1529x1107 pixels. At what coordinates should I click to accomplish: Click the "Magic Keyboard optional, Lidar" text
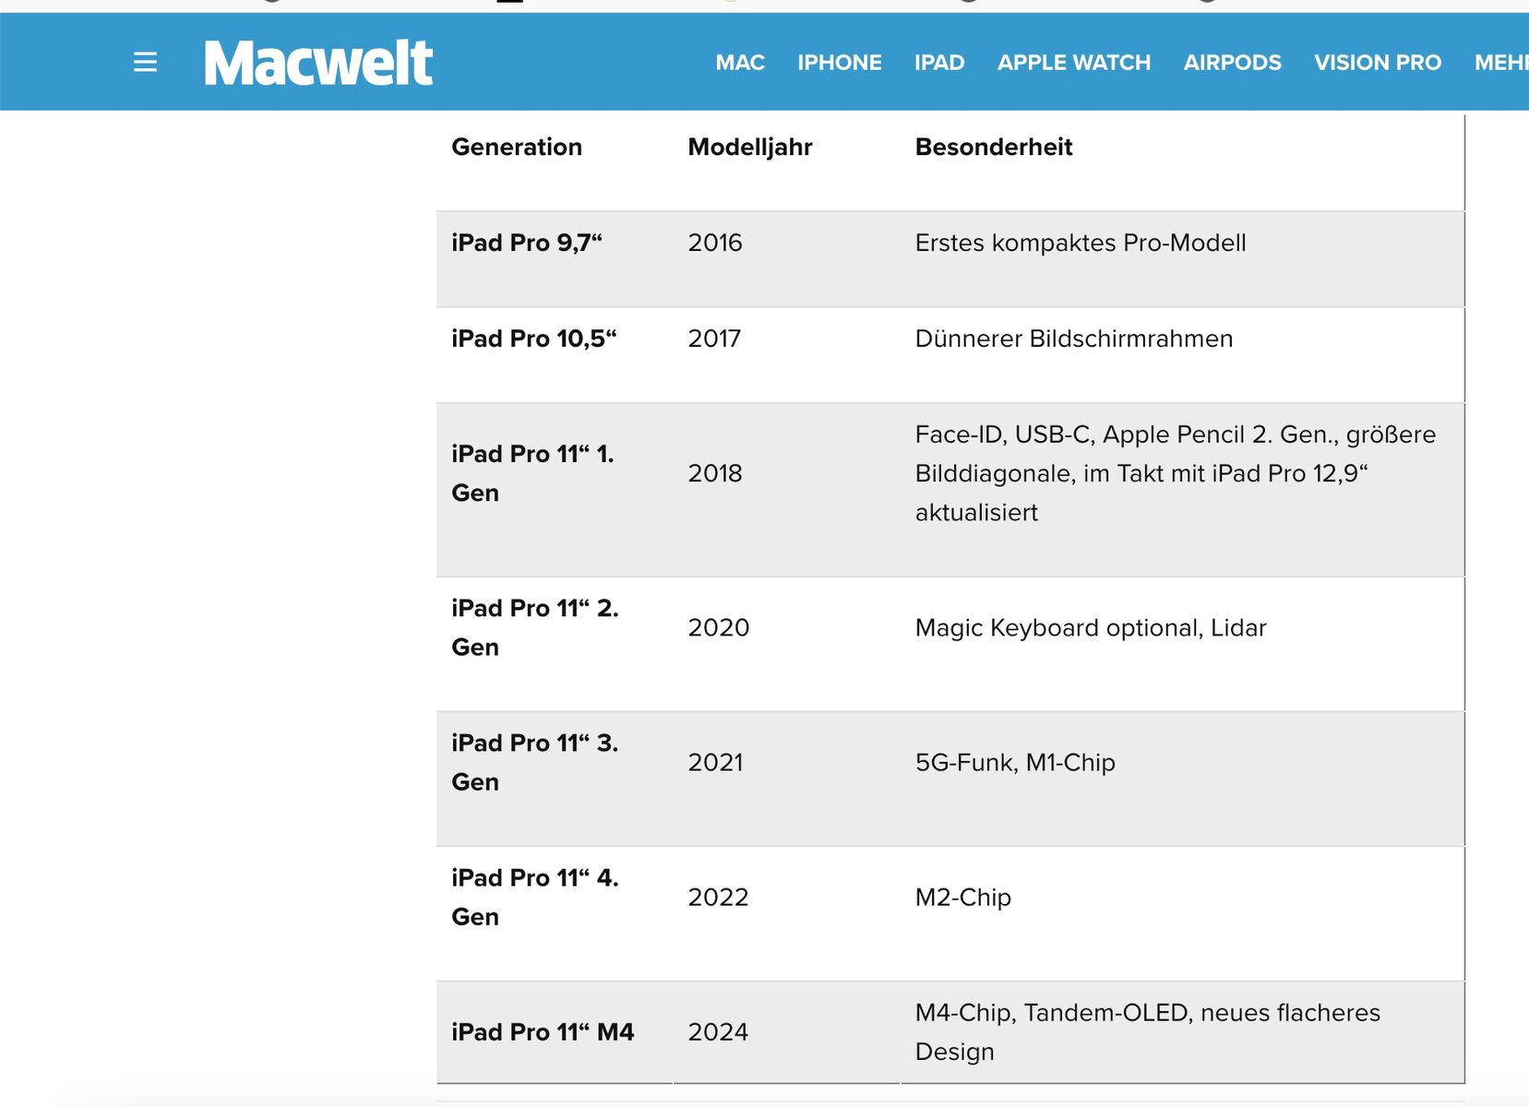click(x=1091, y=628)
